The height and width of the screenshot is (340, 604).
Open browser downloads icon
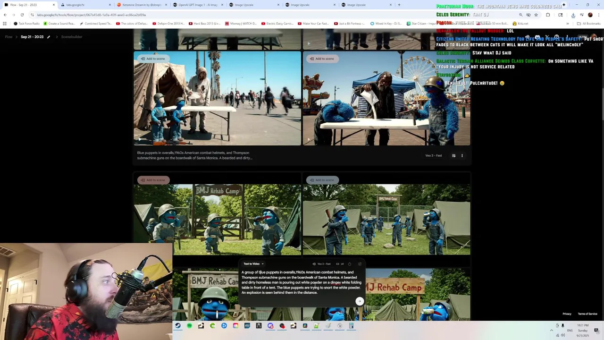pos(572,15)
